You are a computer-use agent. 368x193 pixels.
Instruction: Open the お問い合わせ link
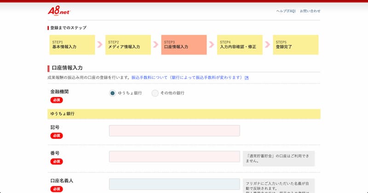[x=310, y=11]
